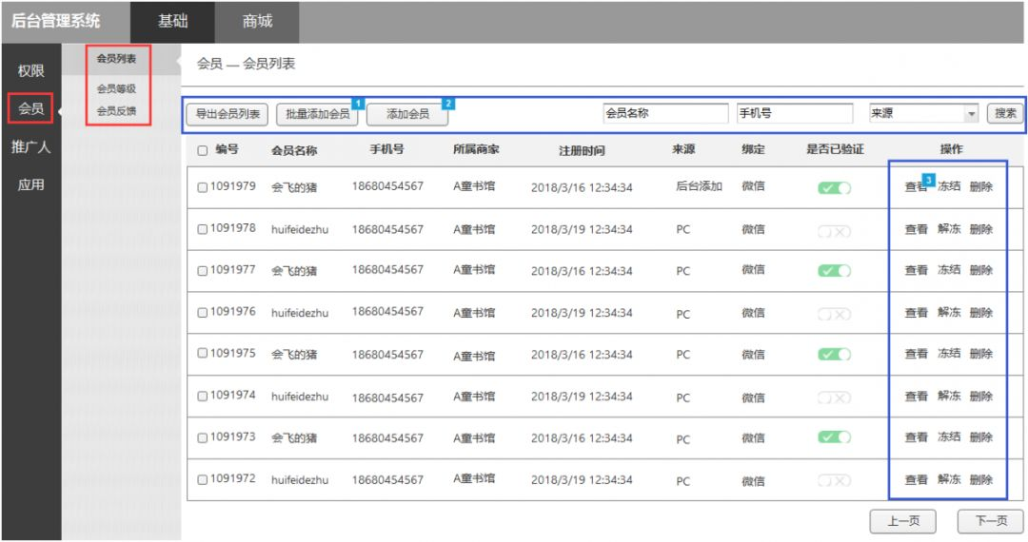
Task: Go to next page with 下一页
Action: pos(990,521)
